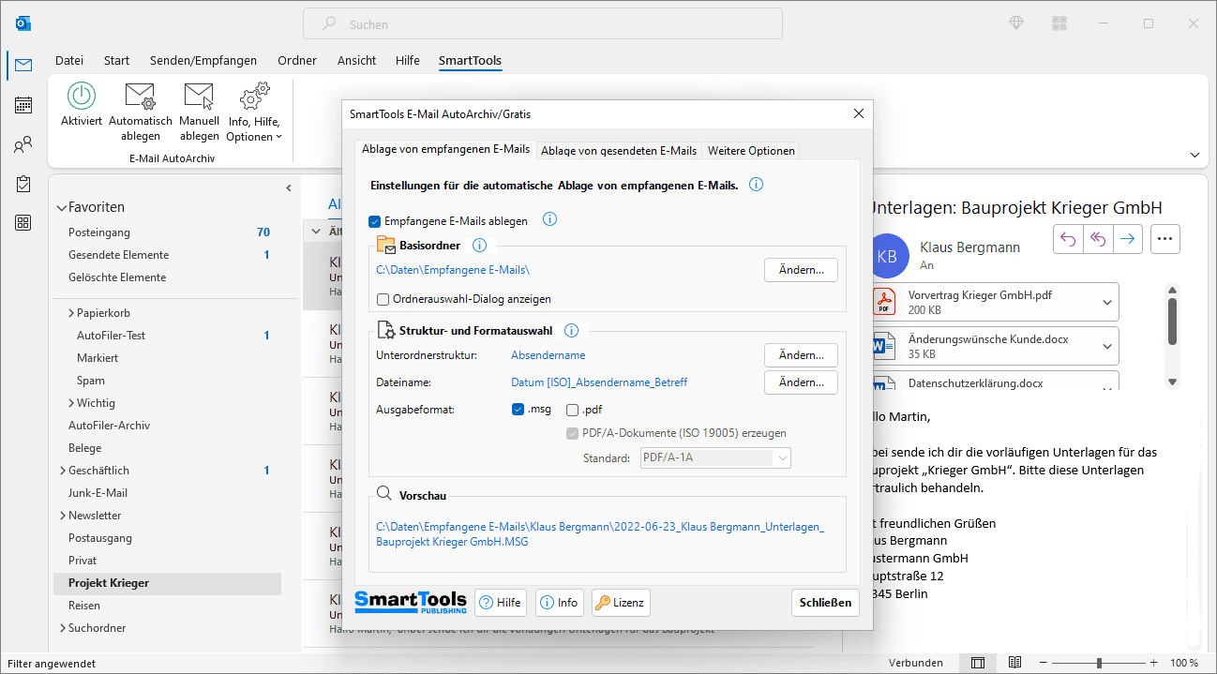Open dropdown for Änderungswünsche Kunde.docx attachment
Screen dimensions: 1217x674
point(1107,346)
